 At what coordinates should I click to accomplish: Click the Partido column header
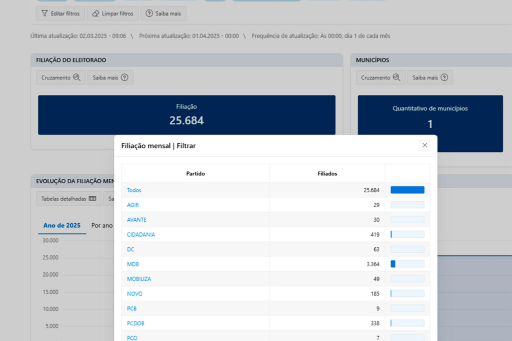[195, 173]
